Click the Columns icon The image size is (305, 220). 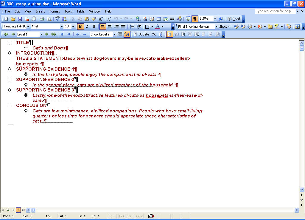pyautogui.click(x=172, y=19)
